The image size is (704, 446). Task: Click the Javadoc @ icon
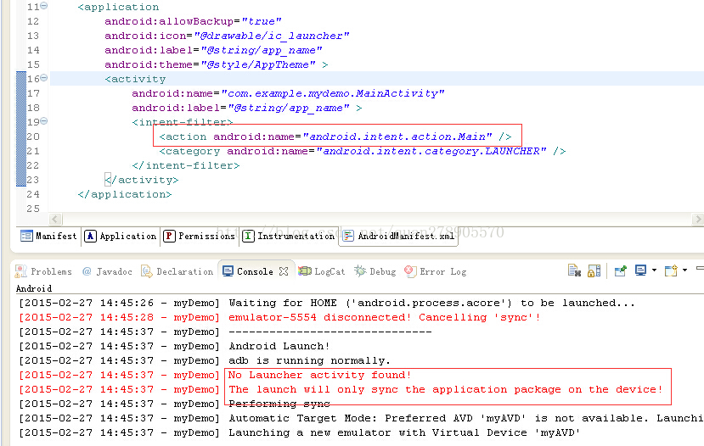coord(87,271)
